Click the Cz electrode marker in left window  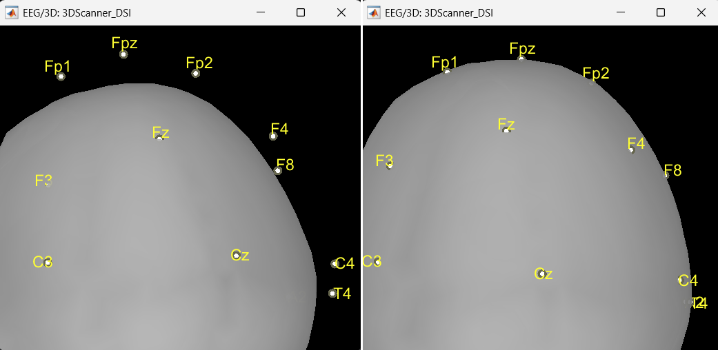(x=236, y=256)
